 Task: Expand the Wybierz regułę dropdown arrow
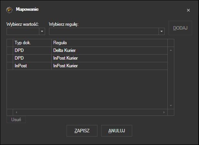pos(162,31)
